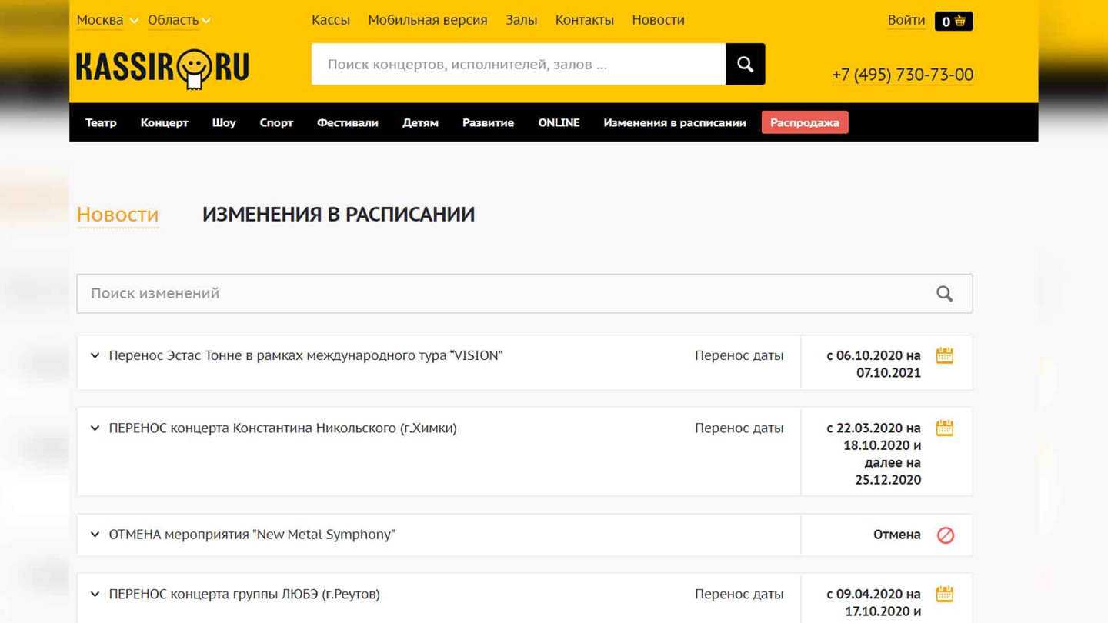This screenshot has width=1108, height=623.
Task: Click the ЛЮБЭ (г.Реутов) concert title
Action: pos(244,594)
